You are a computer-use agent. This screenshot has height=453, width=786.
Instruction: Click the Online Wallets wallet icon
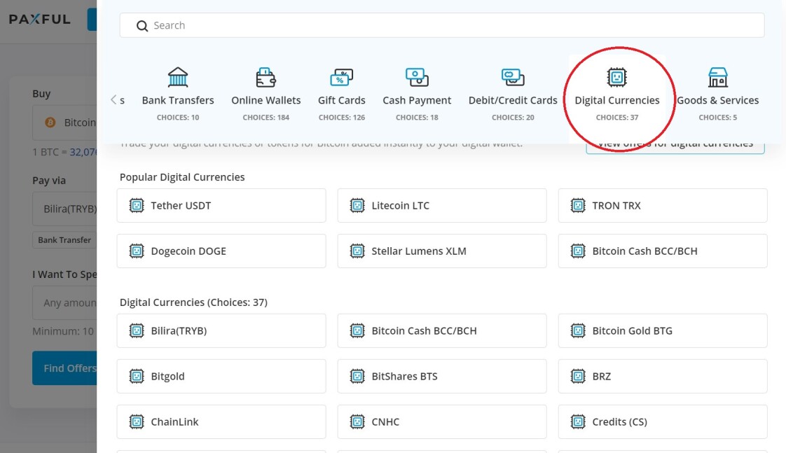pyautogui.click(x=266, y=77)
